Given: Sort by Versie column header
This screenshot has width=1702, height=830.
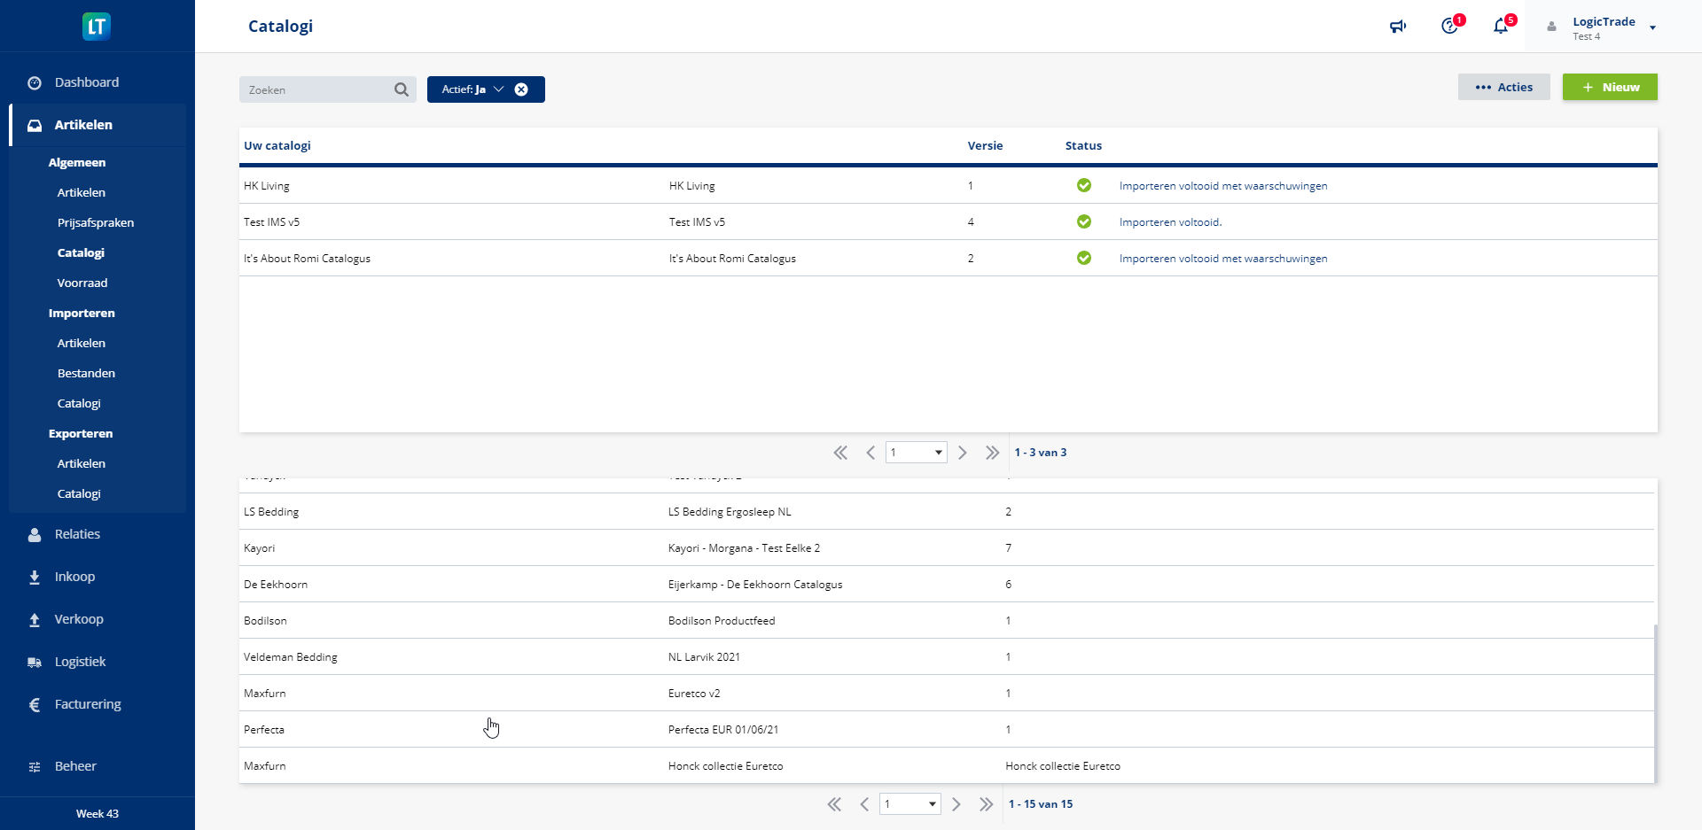Looking at the screenshot, I should 985,145.
